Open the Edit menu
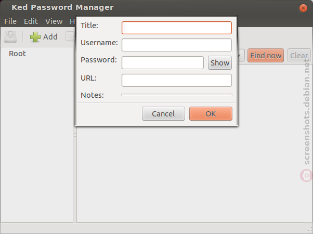 [31, 21]
